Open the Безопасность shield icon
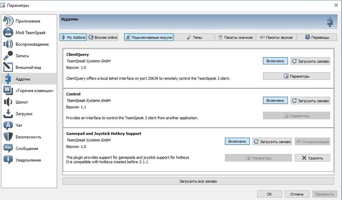The height and width of the screenshot is (200, 342). click(8, 137)
